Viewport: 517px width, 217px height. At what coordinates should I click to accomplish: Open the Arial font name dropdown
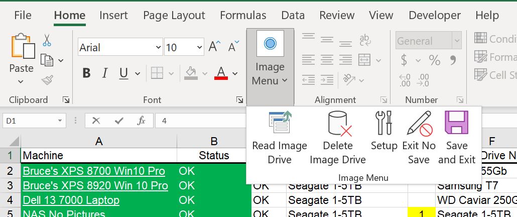[x=157, y=48]
